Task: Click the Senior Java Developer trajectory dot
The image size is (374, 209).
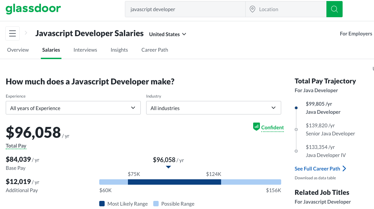Action: 296,130
